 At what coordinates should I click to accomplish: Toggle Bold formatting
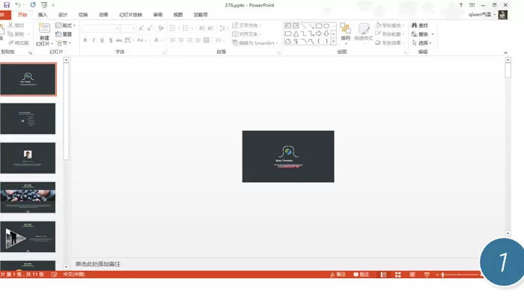(x=85, y=40)
